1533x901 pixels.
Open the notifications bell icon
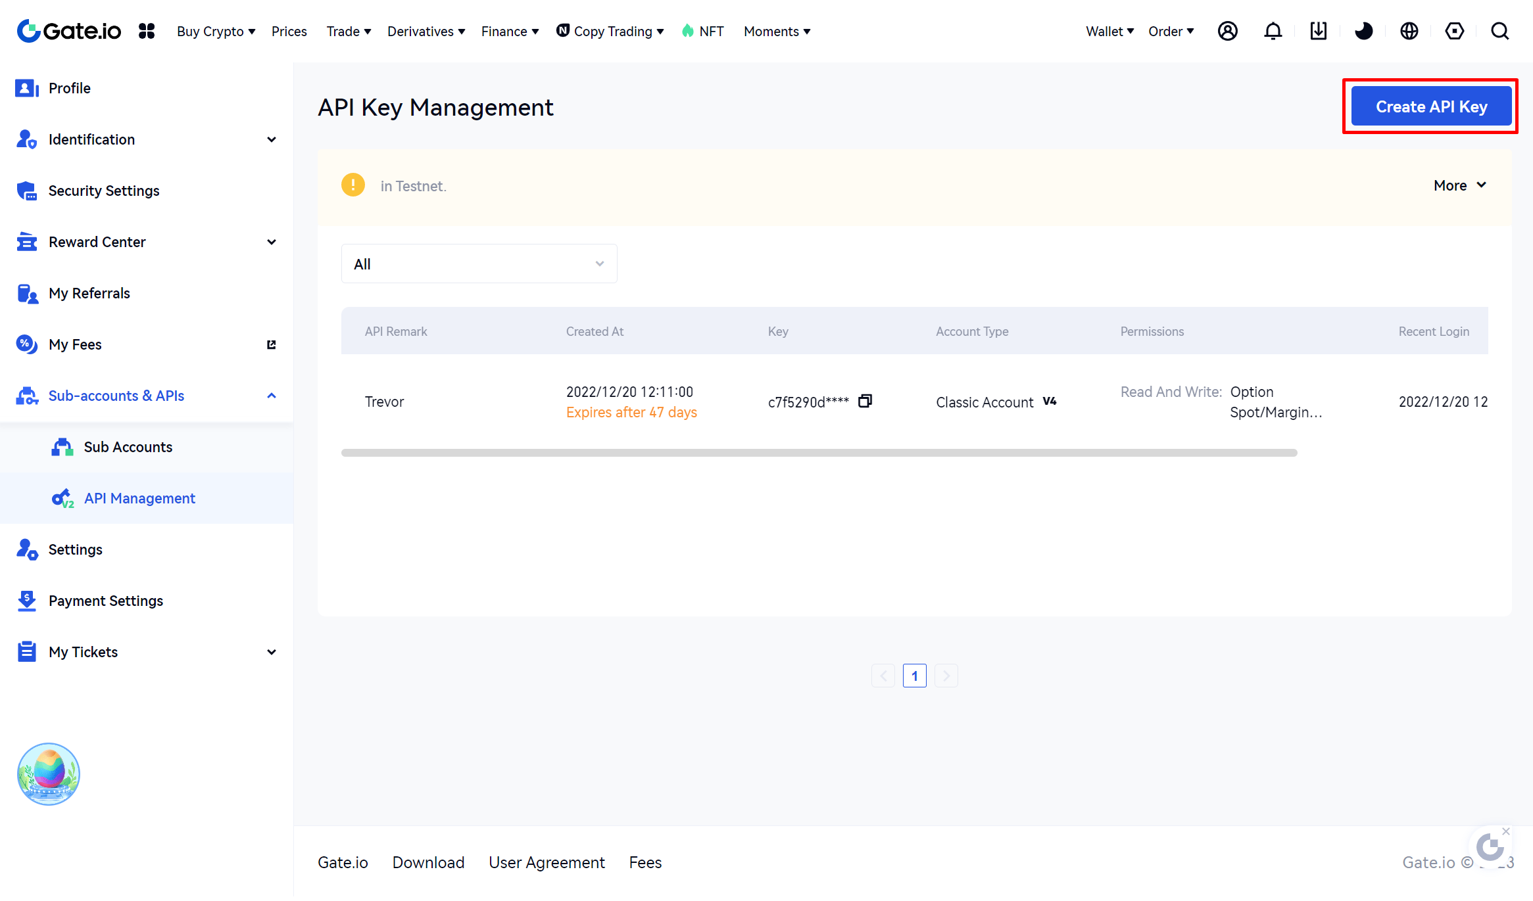1273,31
